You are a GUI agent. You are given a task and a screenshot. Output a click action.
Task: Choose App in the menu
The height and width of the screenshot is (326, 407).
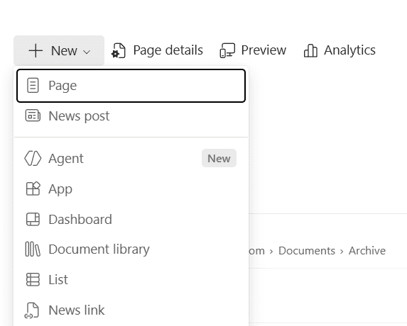click(131, 189)
